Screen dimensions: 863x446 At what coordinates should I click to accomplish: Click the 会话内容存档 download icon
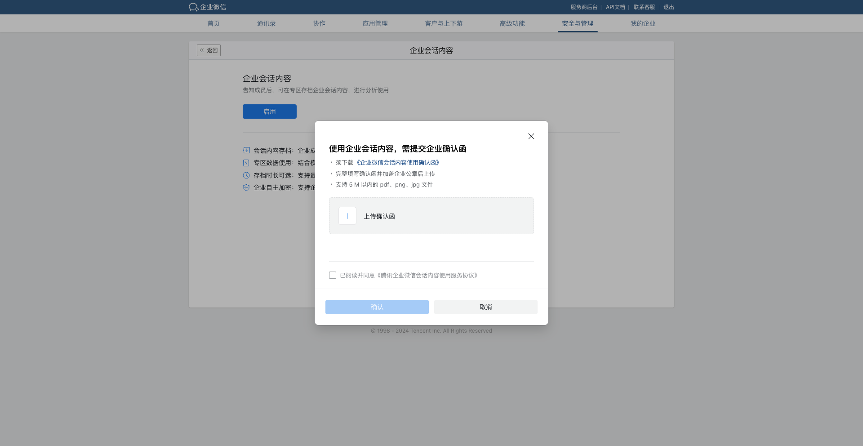[x=246, y=150]
